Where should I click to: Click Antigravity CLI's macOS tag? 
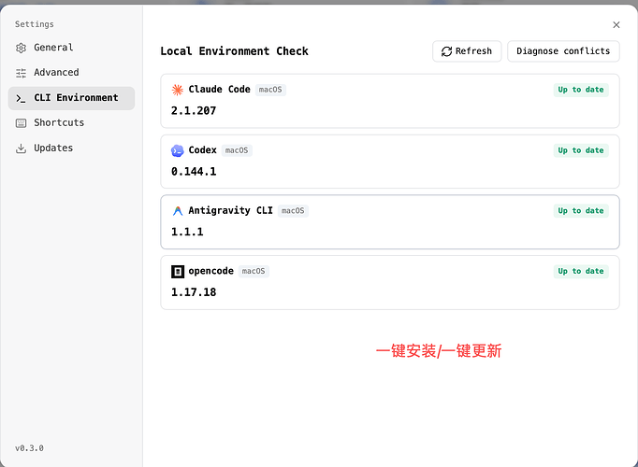pos(293,211)
